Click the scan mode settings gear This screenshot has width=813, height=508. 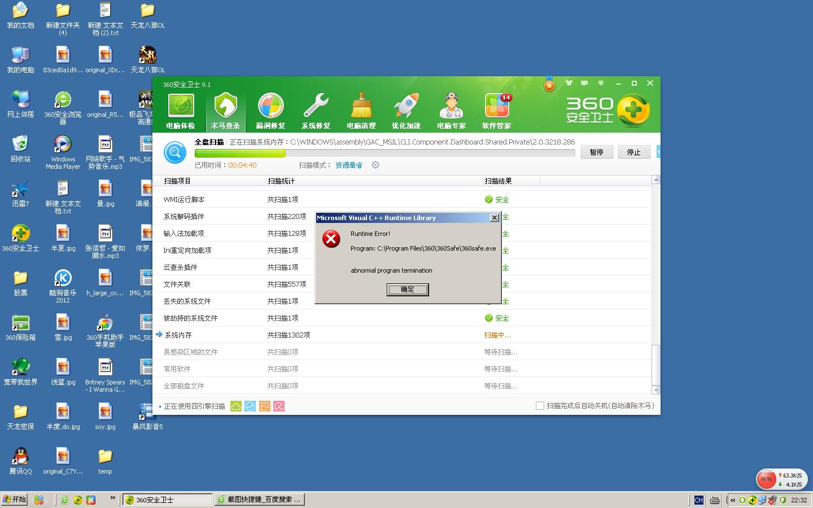[375, 165]
